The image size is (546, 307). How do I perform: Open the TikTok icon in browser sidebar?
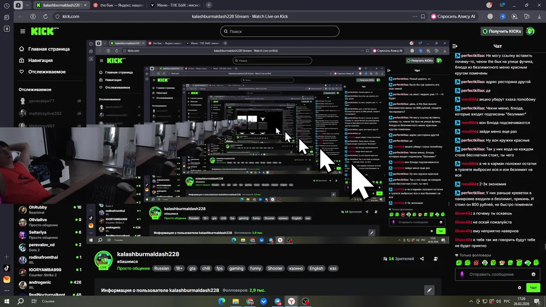(6, 268)
